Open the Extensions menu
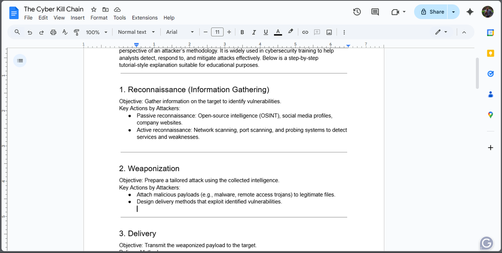Screen dimensions: 502x253 click(145, 18)
